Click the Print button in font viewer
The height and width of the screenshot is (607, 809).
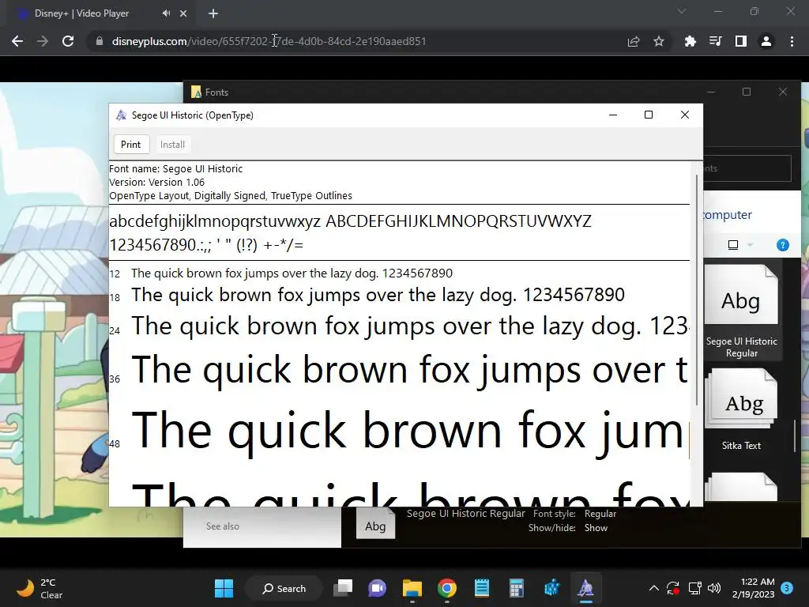point(131,145)
